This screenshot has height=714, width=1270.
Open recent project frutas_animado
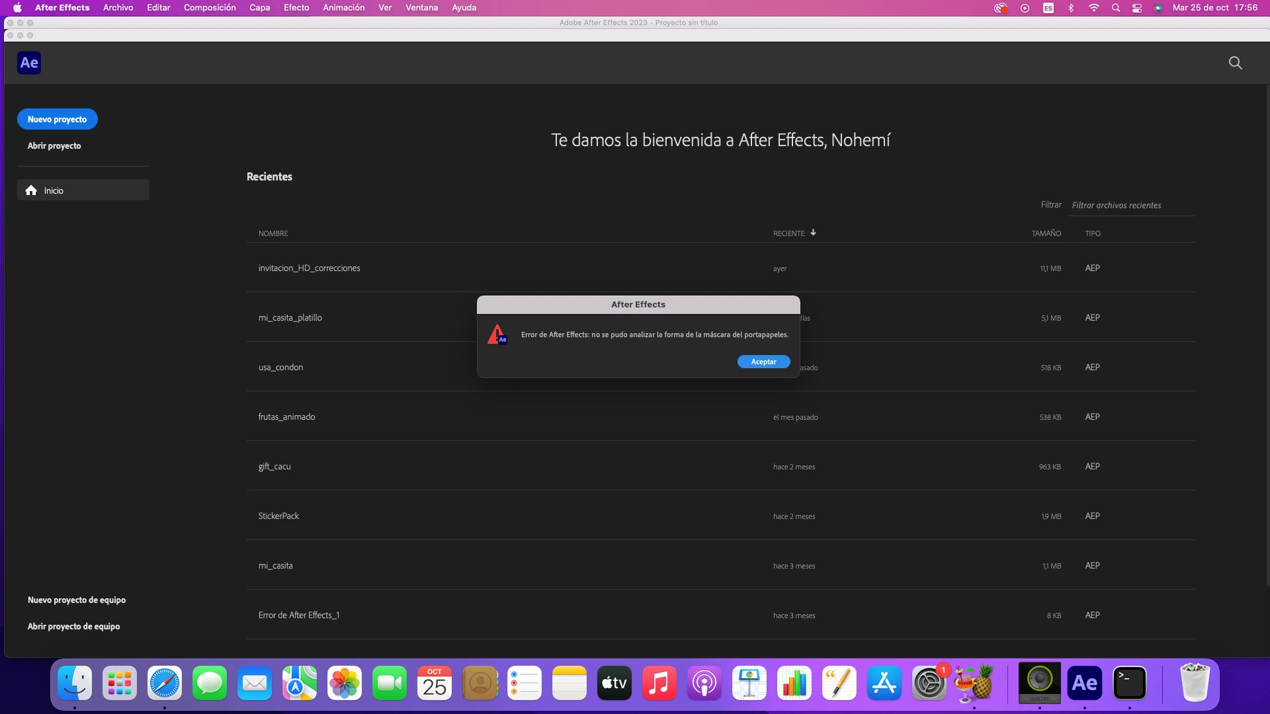point(286,416)
